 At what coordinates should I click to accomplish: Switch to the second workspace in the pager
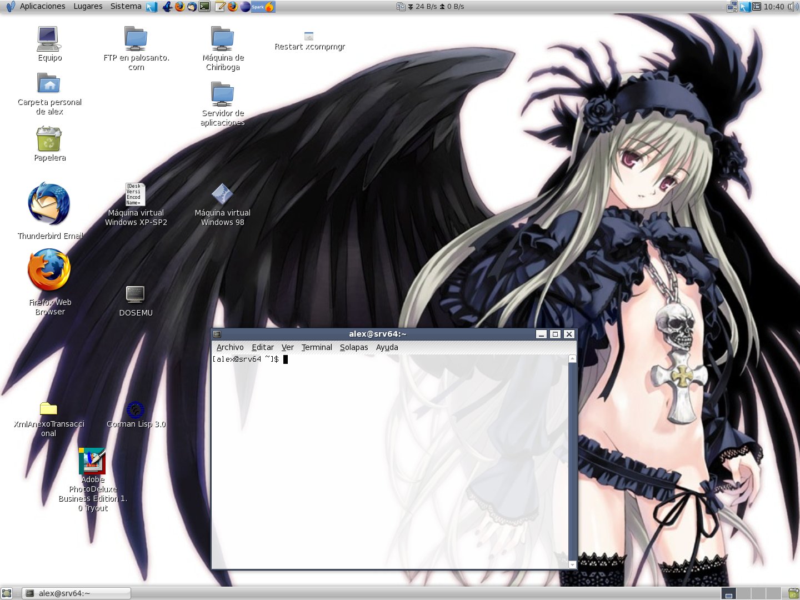[743, 593]
